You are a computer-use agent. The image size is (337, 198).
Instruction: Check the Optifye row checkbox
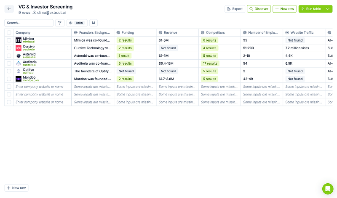(x=9, y=71)
